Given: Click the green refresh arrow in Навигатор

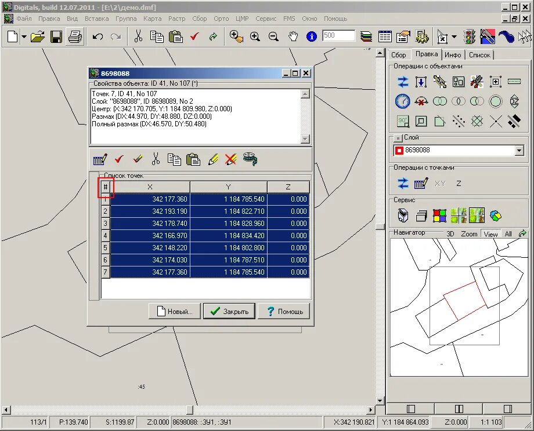Looking at the screenshot, I should tap(522, 233).
